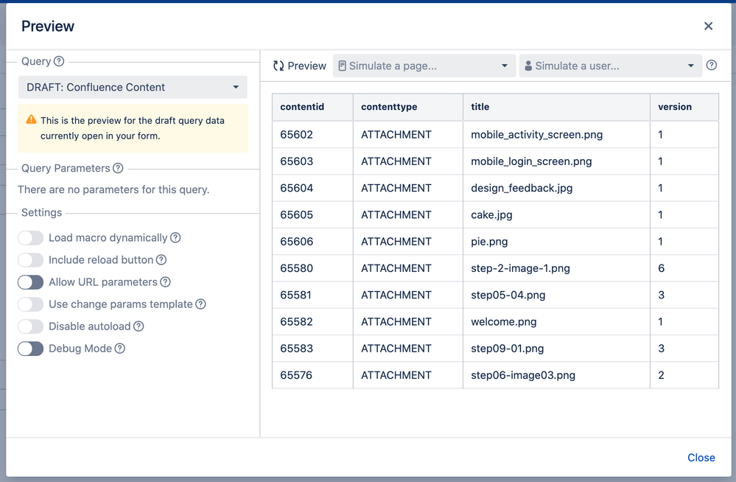Click contentid 65582 cell

point(312,322)
